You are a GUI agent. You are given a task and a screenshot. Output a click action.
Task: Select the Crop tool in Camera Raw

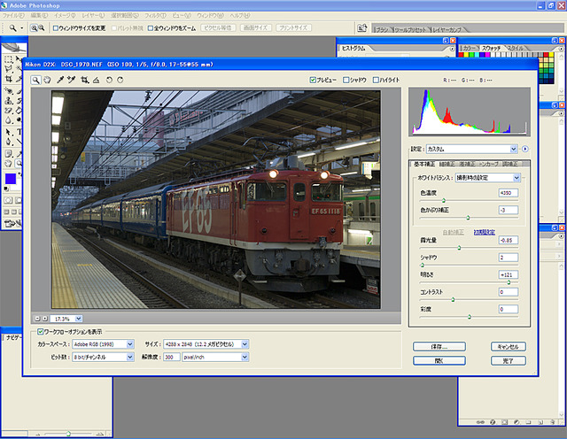[x=84, y=80]
